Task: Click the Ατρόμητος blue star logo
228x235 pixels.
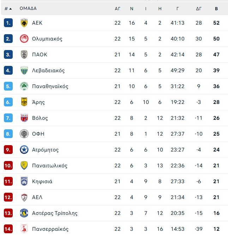Action: tap(24, 150)
